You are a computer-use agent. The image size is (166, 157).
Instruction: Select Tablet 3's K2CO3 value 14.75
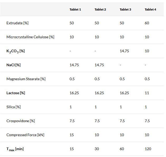click(x=124, y=51)
